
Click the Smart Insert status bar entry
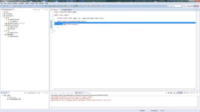154,111
